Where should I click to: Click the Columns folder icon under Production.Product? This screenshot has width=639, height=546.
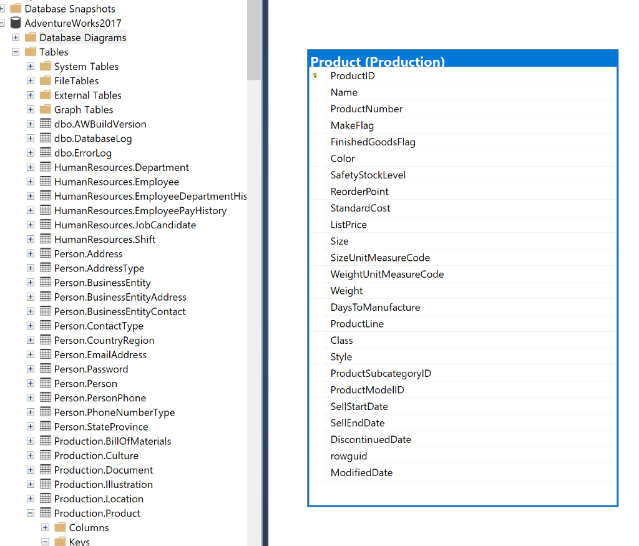coord(60,527)
